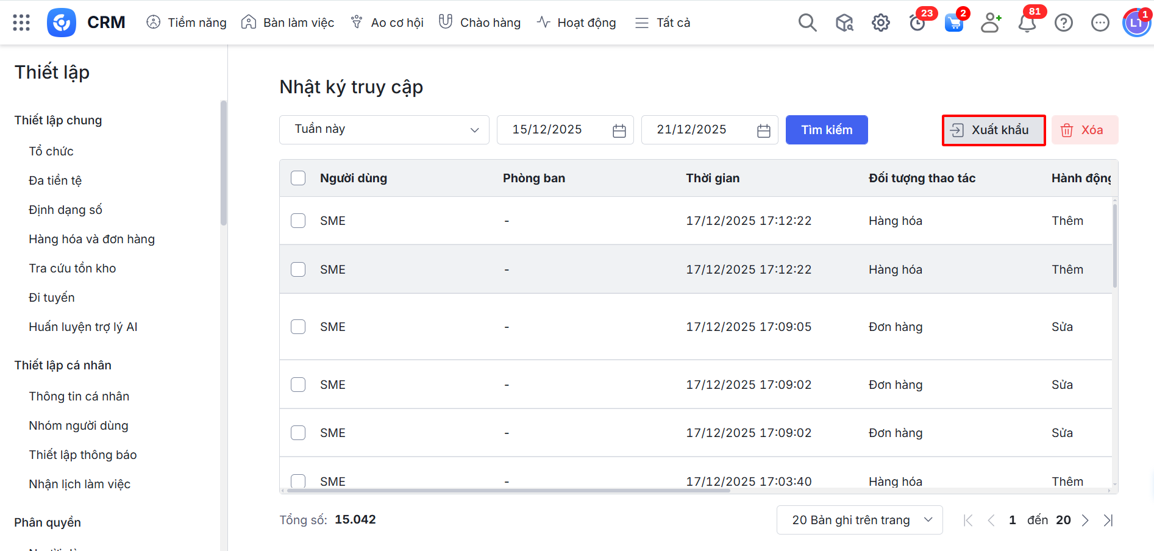
Task: Click the horizontal scrollbar under the table
Action: tap(509, 490)
